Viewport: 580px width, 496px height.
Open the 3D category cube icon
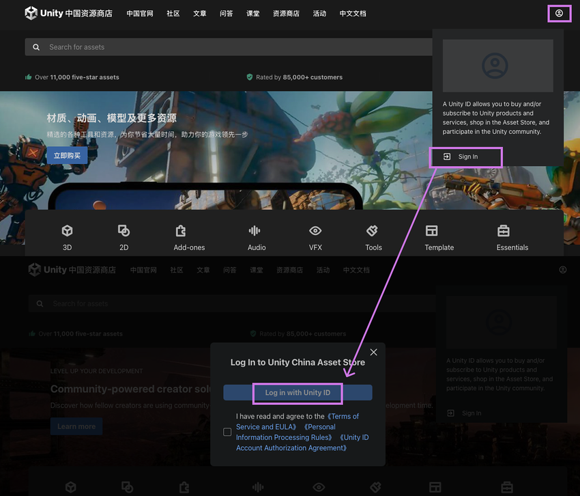67,231
